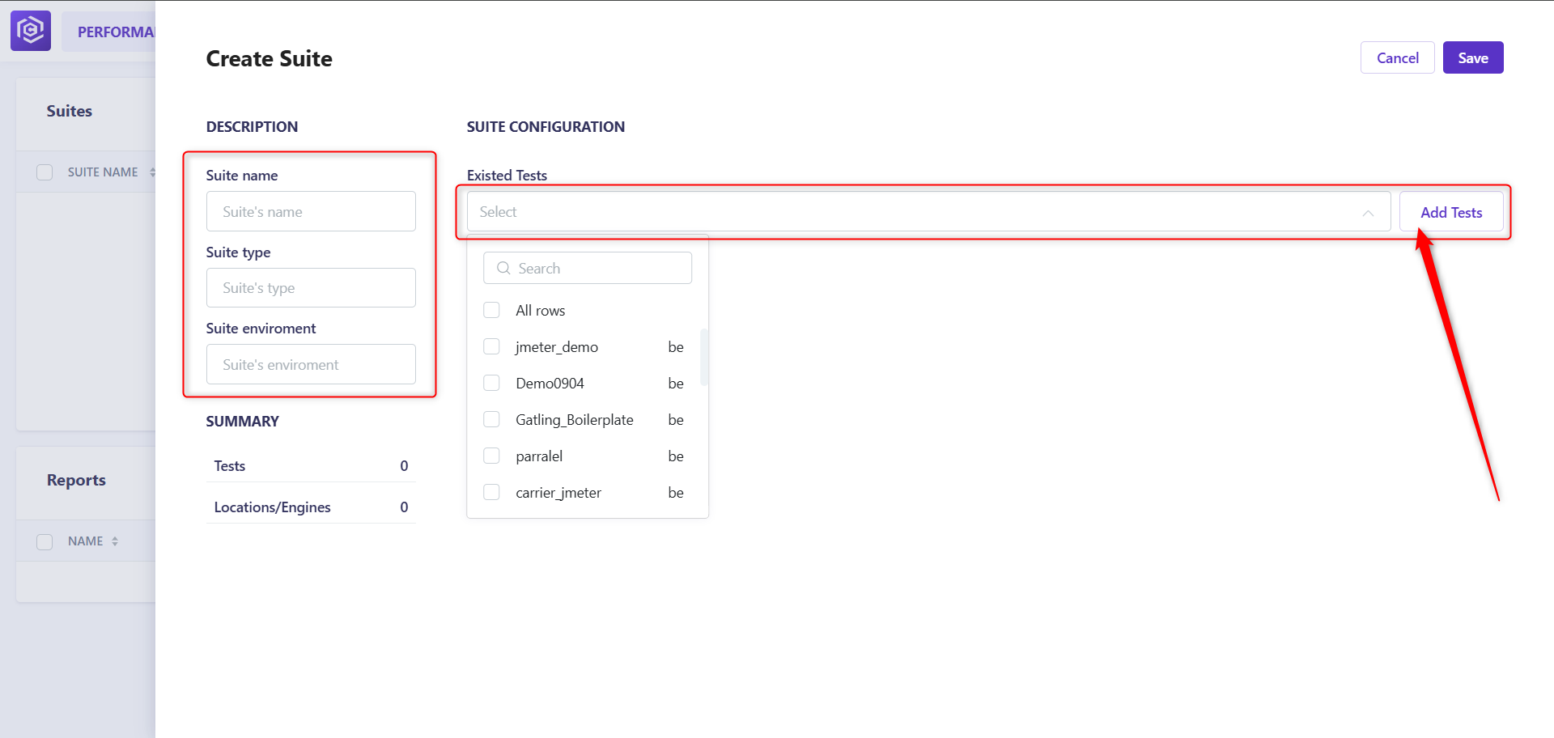Toggle select-all checkbox beside NAME in Reports
The width and height of the screenshot is (1554, 738).
(x=45, y=541)
